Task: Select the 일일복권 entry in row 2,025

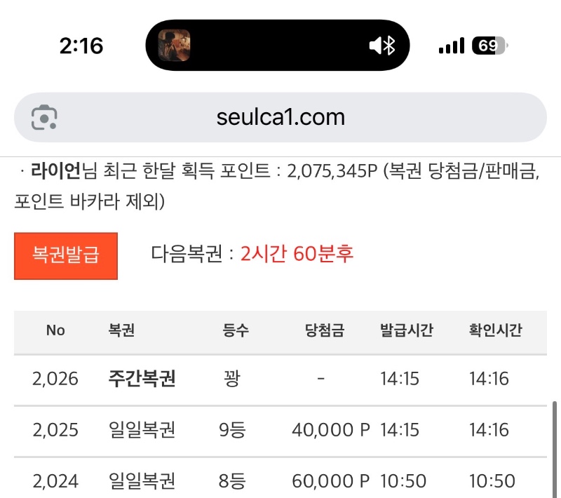Action: pos(142,430)
